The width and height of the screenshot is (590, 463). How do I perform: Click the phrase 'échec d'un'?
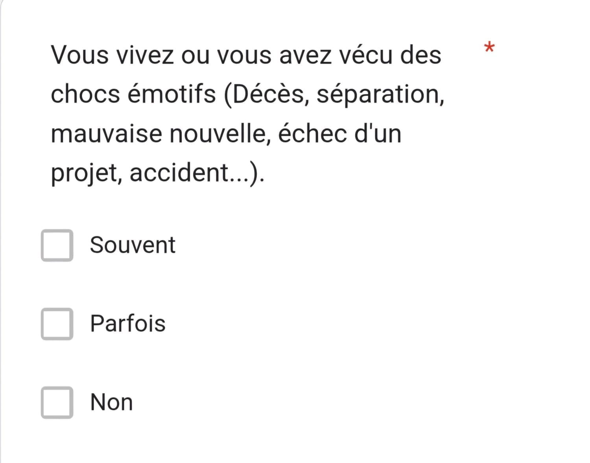coord(340,133)
